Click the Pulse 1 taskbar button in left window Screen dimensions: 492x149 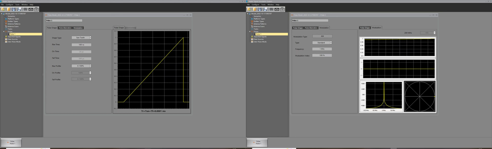pos(11,142)
